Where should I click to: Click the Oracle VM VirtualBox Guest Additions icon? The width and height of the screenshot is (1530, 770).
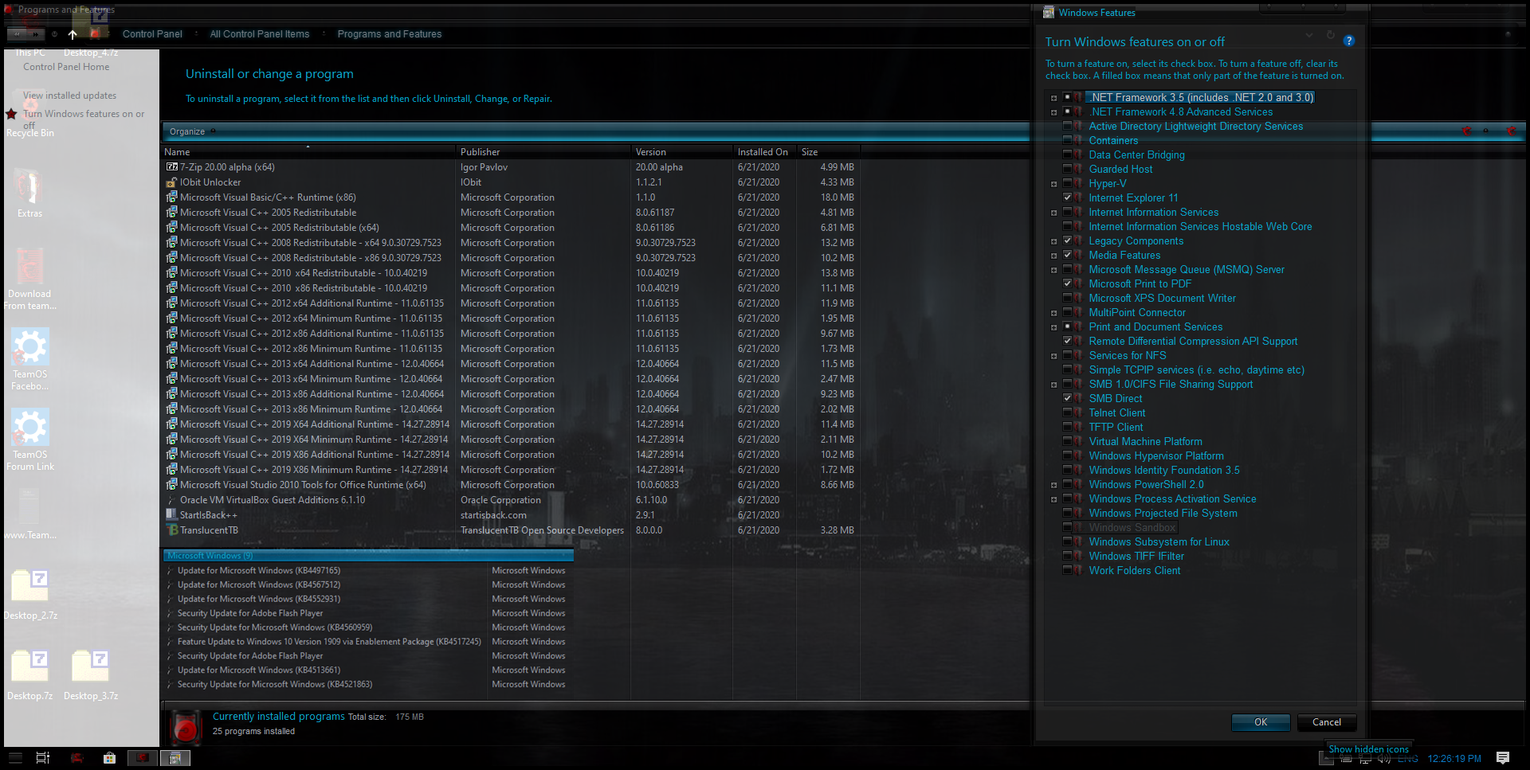click(x=171, y=500)
